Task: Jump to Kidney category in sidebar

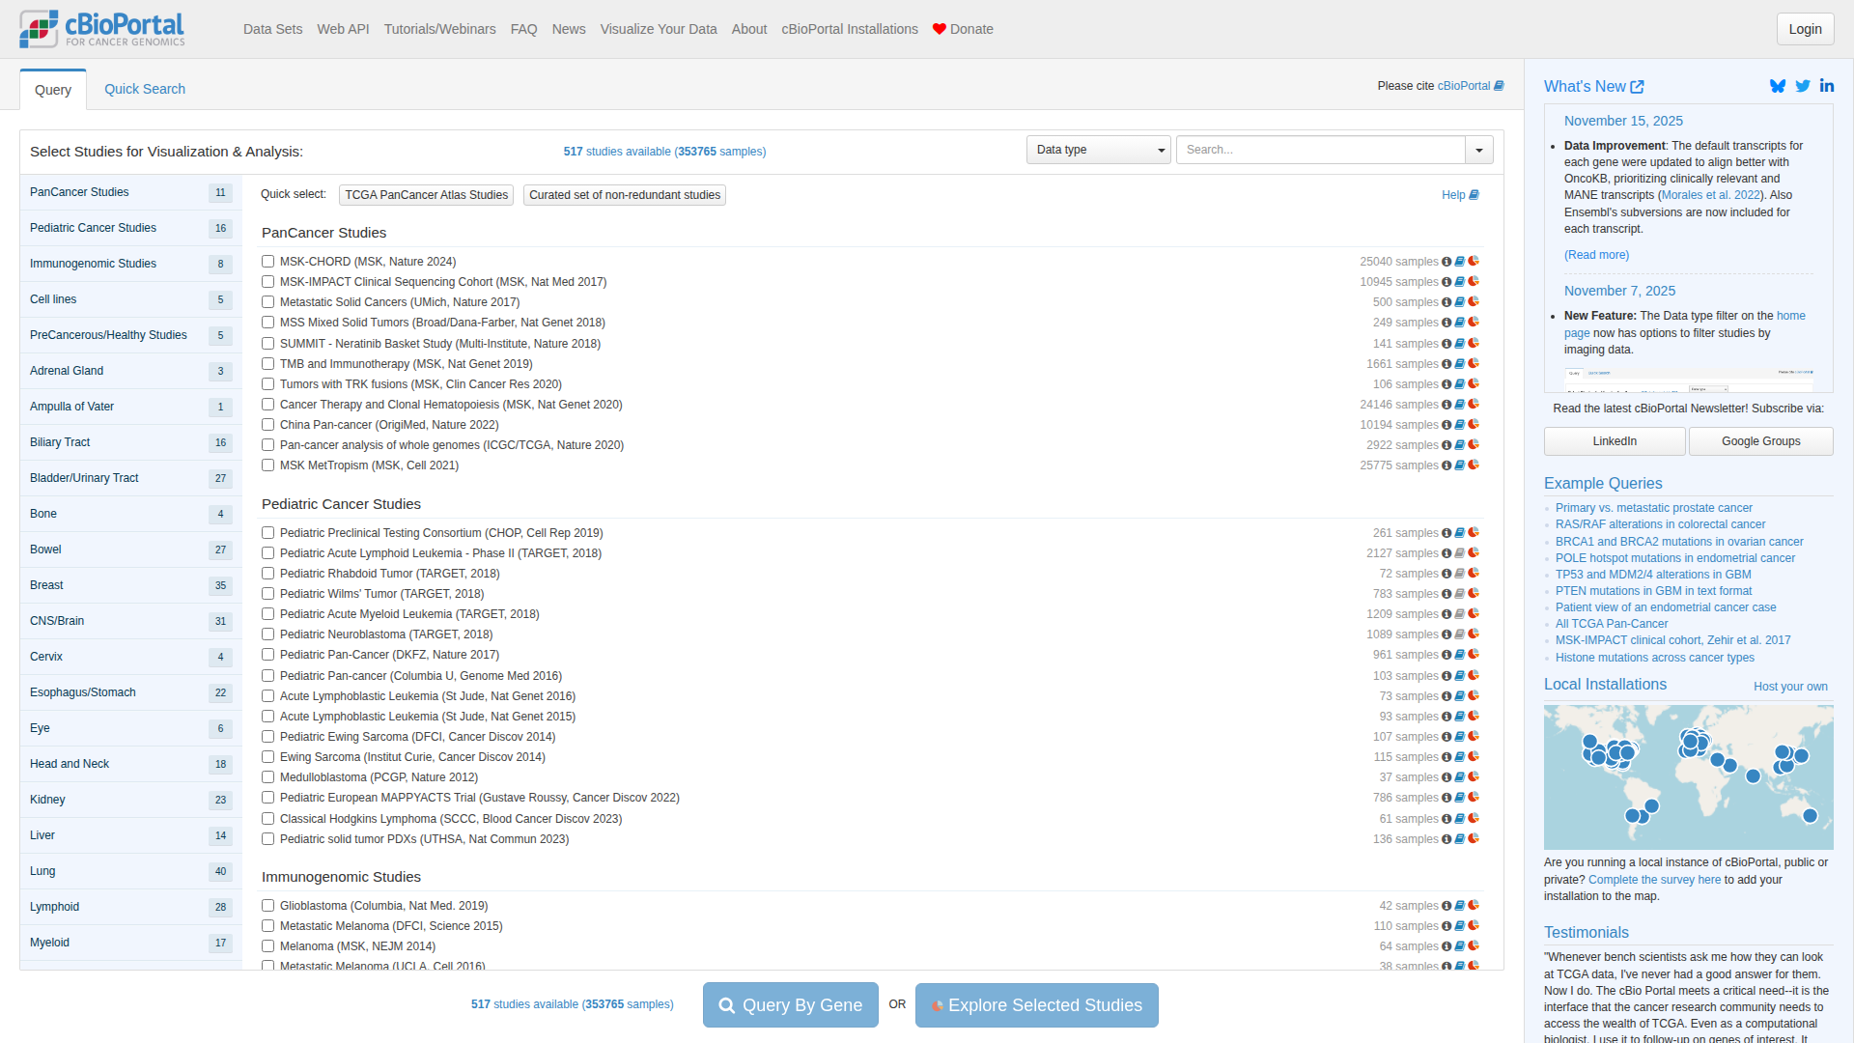Action: (x=130, y=800)
